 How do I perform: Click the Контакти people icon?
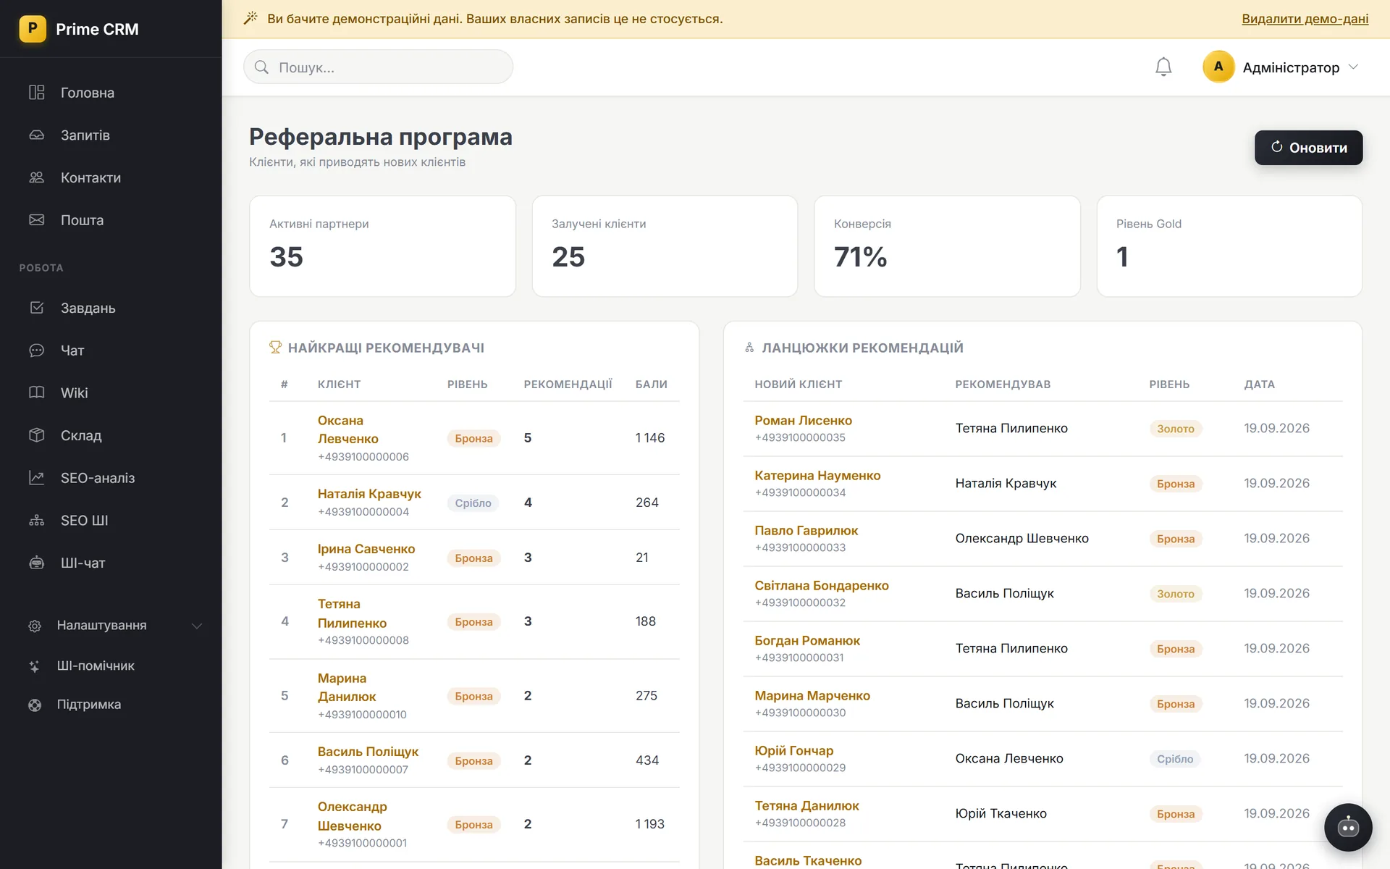pos(36,177)
